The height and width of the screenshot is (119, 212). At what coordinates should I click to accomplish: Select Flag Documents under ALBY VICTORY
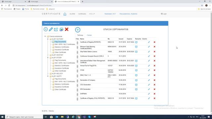tap(60, 42)
